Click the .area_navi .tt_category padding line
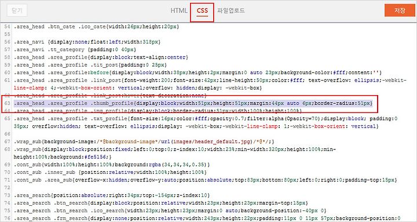Screen dimensions: 417x222 pos(75,49)
